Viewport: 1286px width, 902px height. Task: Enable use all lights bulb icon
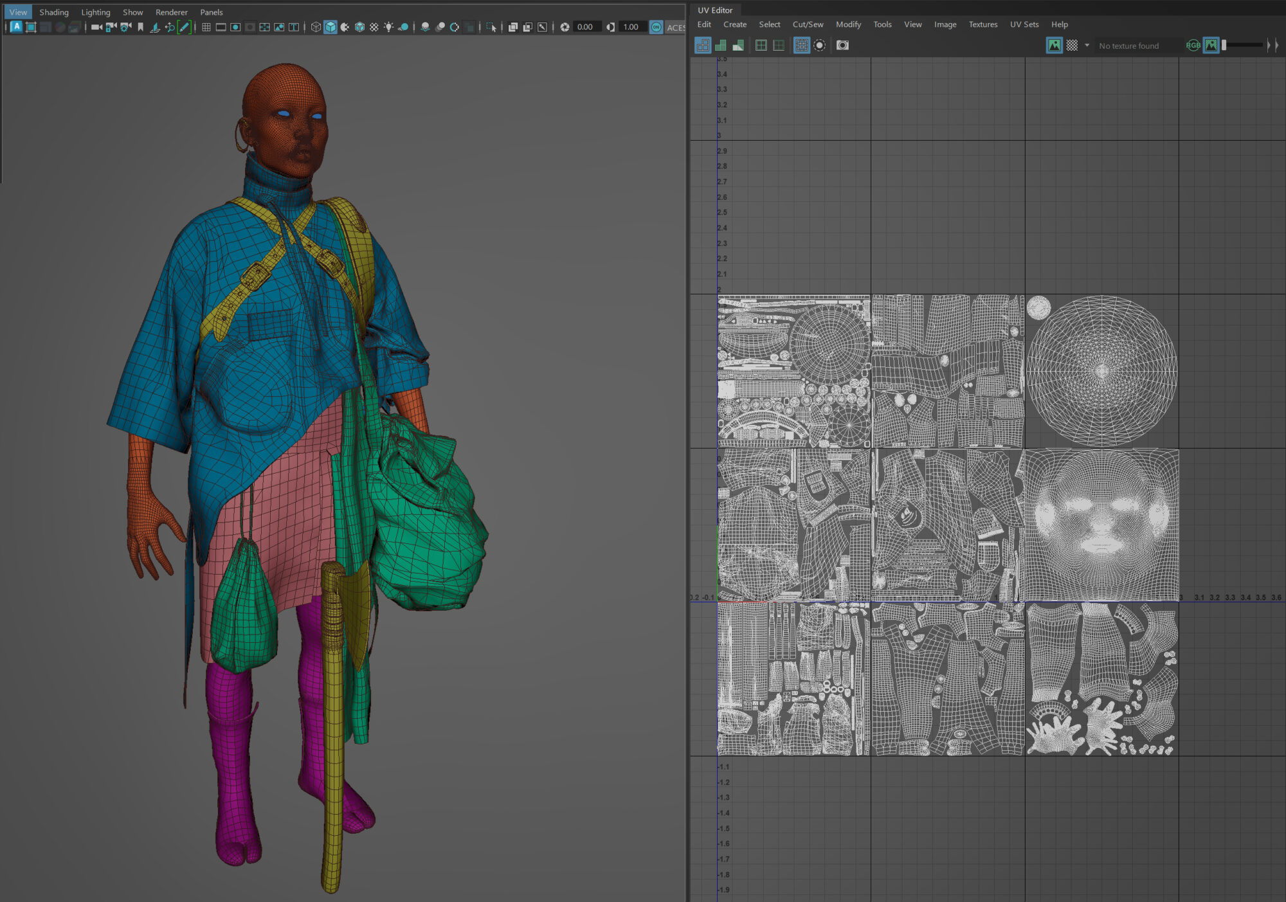(x=388, y=27)
